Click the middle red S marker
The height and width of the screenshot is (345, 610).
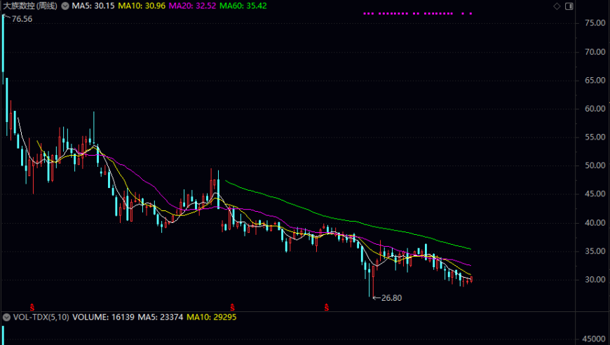[x=232, y=307]
